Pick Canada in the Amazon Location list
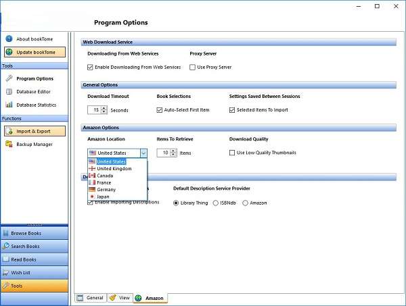The image size is (406, 306). tap(118, 176)
